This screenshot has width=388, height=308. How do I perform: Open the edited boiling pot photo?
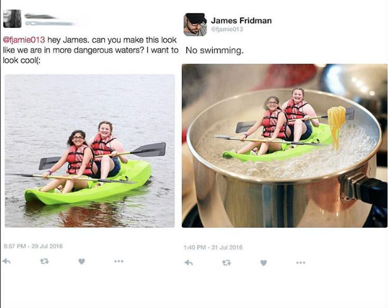[x=285, y=146]
